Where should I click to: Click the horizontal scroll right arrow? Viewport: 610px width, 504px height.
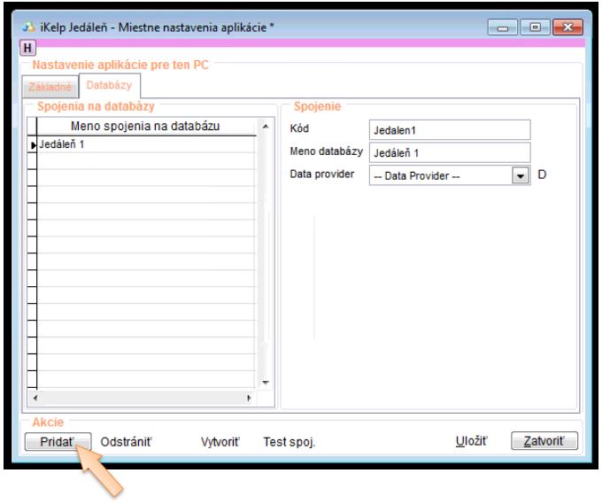[249, 399]
